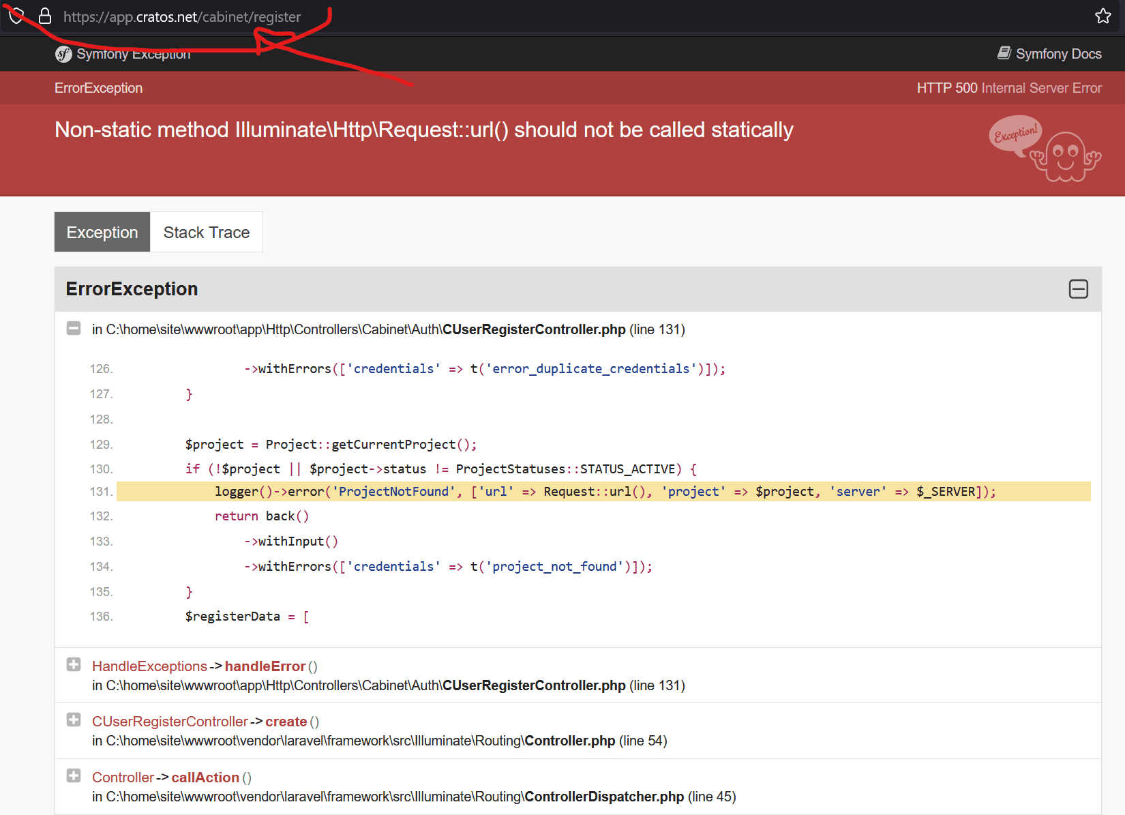
Task: Click the shield tracking protection icon
Action: pos(16,16)
